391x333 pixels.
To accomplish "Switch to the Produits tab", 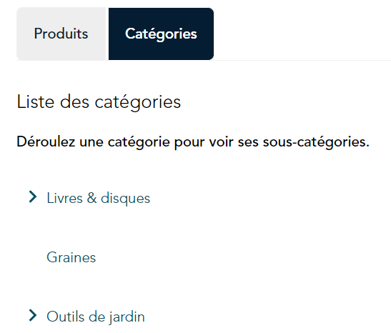I will pos(61,34).
